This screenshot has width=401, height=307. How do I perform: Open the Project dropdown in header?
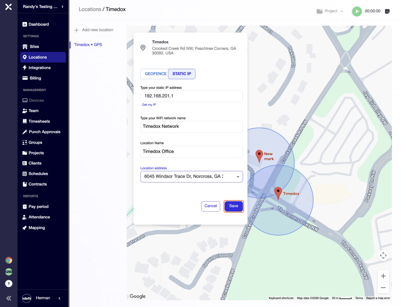coord(330,11)
